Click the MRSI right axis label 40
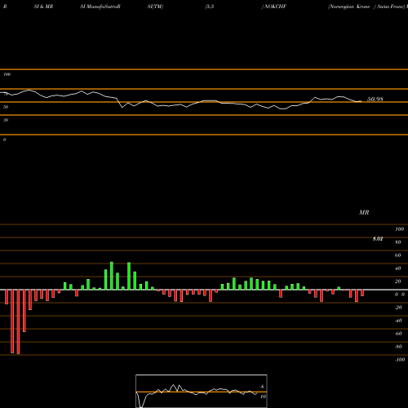 coord(398,268)
